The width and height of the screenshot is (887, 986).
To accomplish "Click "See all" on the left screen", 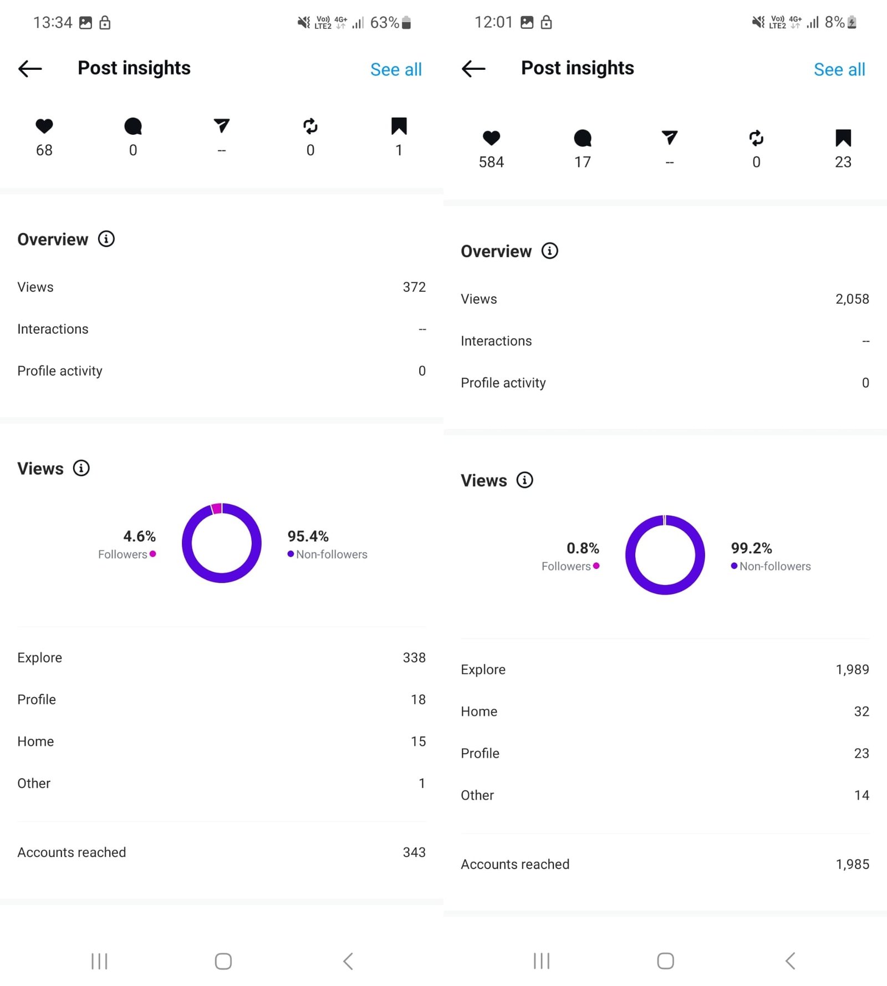I will click(396, 70).
